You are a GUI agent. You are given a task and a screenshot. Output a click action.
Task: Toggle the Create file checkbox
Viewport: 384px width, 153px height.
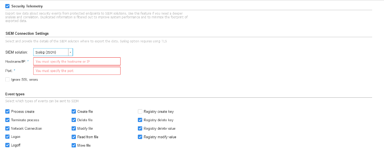tap(74, 112)
